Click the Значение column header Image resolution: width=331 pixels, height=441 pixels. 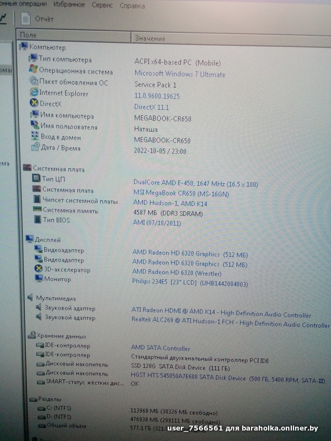(231, 39)
